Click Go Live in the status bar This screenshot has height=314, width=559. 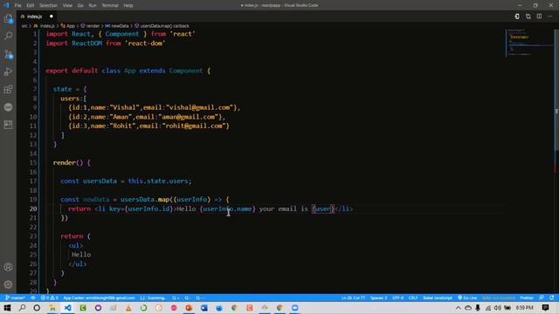(467, 298)
